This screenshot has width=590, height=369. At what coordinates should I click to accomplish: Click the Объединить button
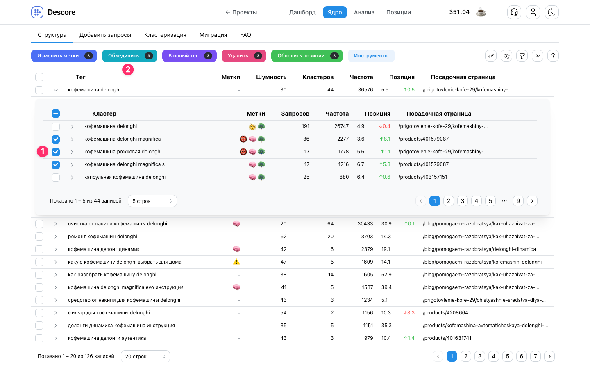[129, 56]
